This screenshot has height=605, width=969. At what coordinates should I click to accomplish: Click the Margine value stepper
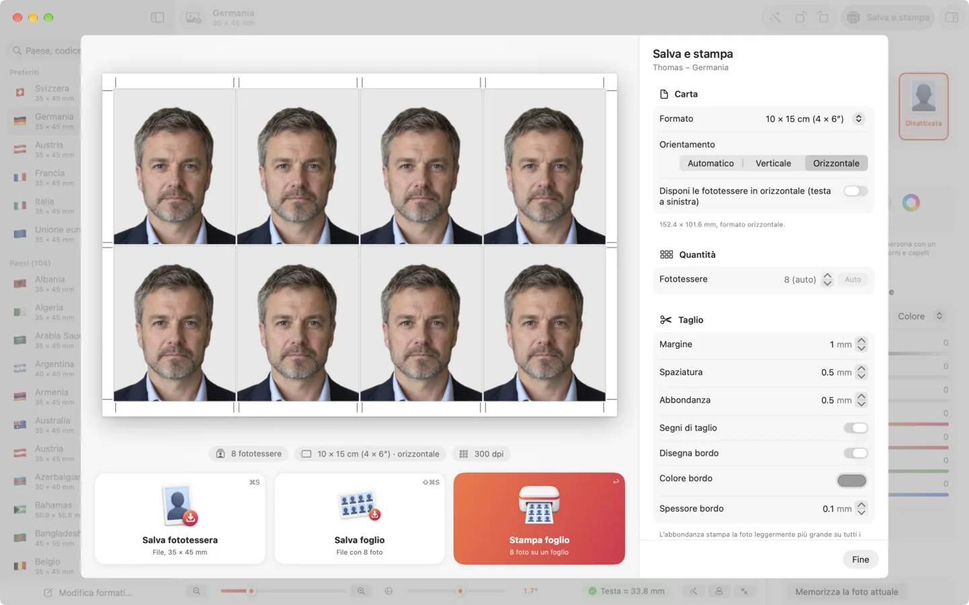pos(861,344)
